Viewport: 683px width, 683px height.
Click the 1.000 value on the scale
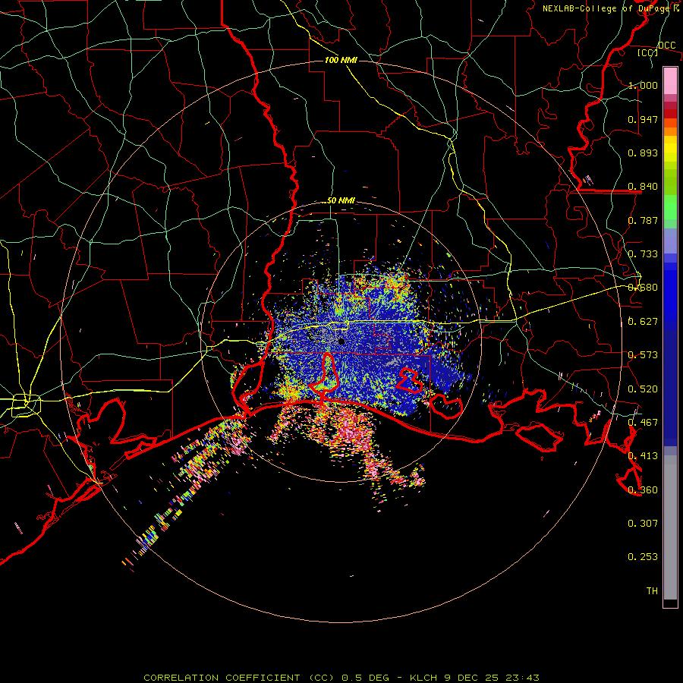(643, 85)
